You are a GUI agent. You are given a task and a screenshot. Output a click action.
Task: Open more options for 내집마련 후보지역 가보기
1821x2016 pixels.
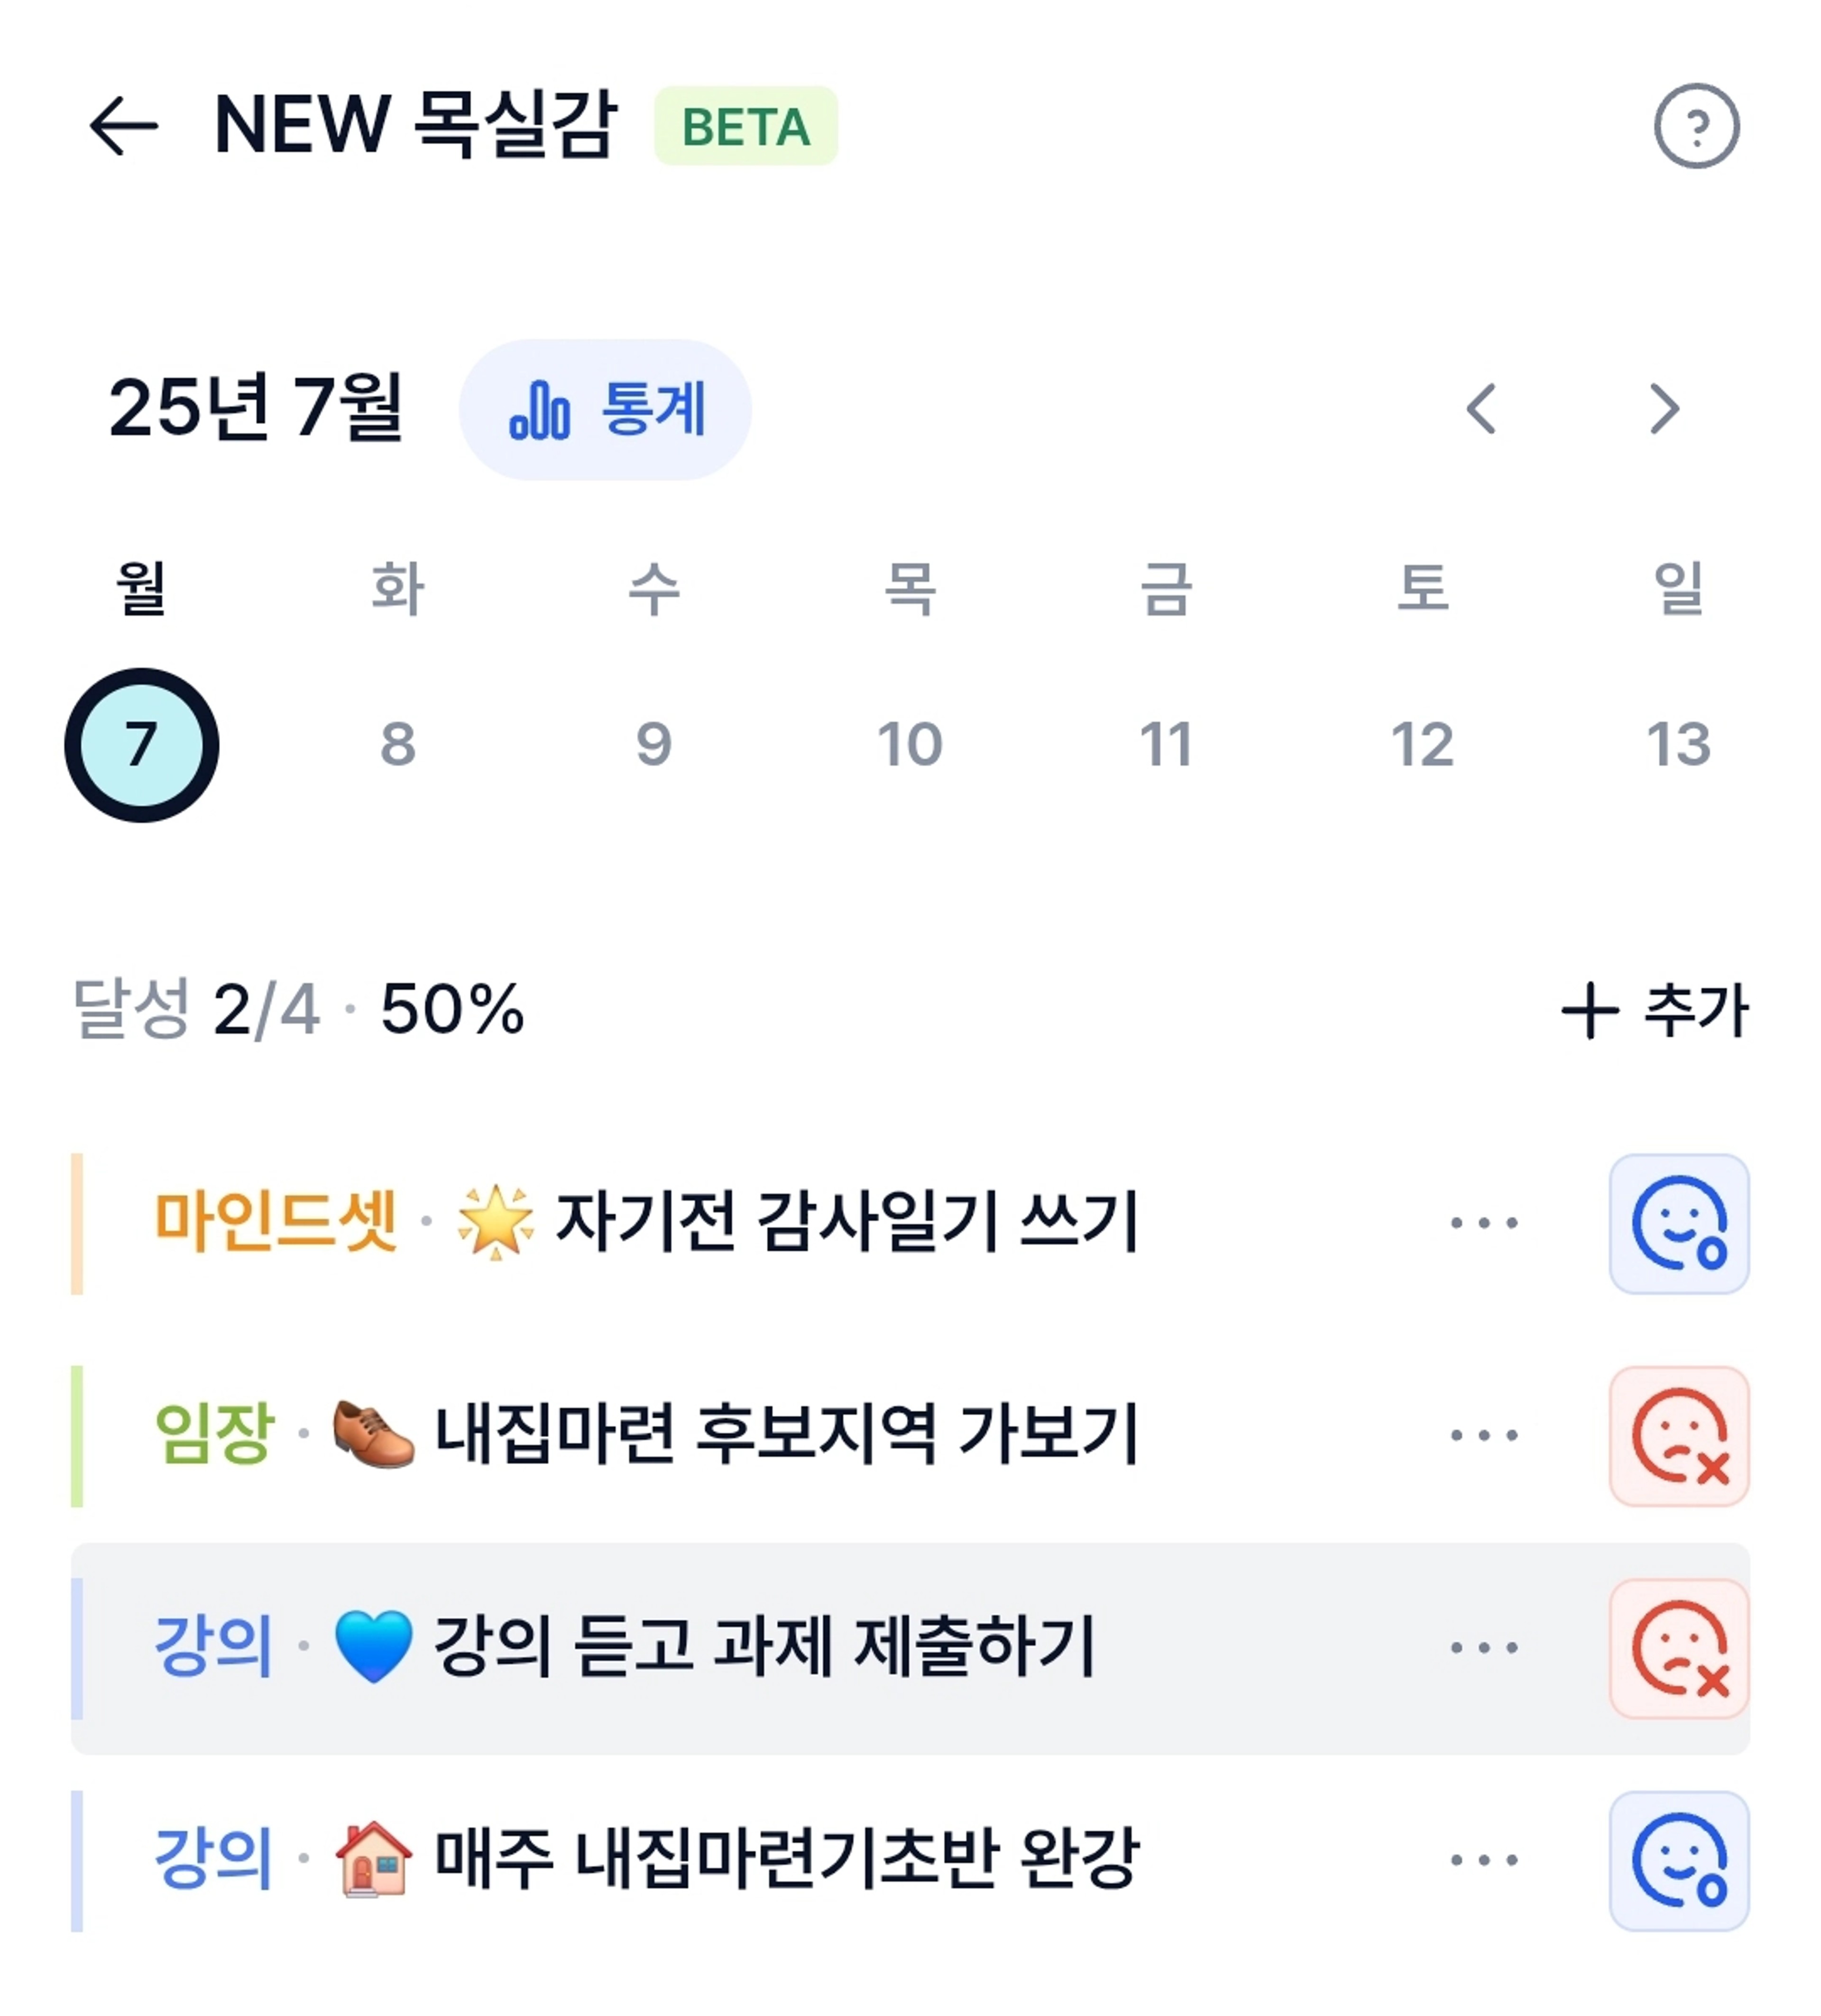point(1484,1435)
